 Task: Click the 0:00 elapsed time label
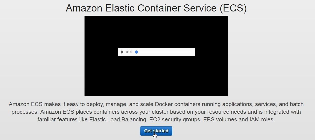[129, 52]
